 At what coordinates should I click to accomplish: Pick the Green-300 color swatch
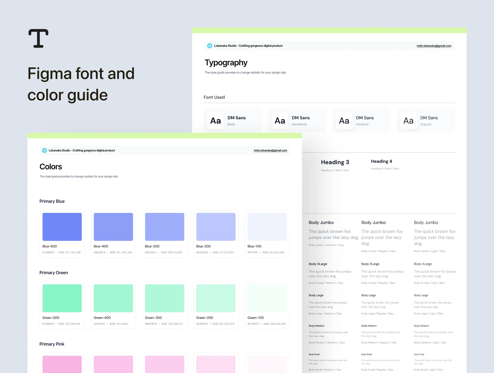click(x=165, y=298)
